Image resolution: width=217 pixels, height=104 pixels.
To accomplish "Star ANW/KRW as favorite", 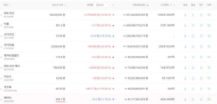I will [x=1, y=57].
